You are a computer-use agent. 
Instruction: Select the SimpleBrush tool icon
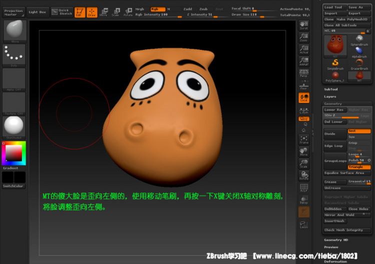(335, 64)
